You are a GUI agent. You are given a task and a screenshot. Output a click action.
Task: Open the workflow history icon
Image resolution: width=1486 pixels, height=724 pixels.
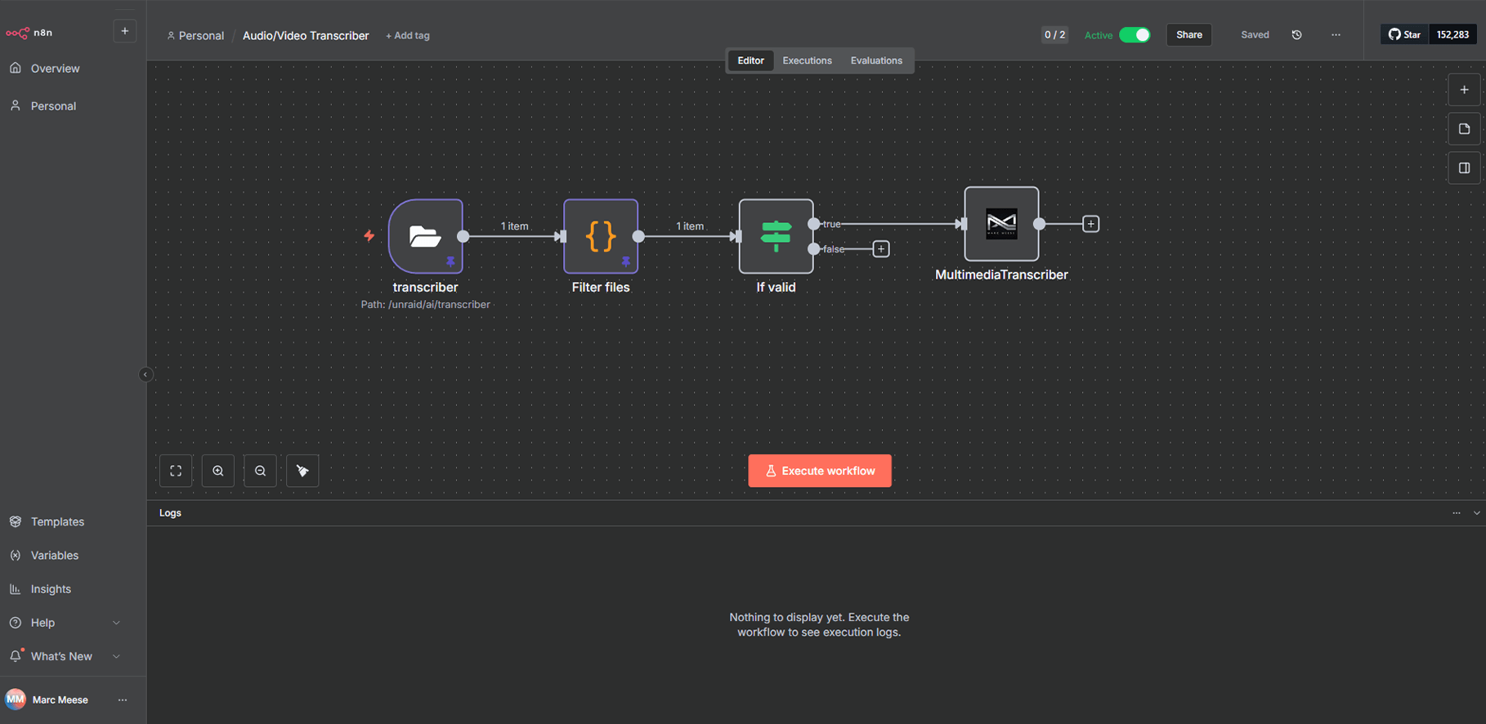click(1296, 35)
